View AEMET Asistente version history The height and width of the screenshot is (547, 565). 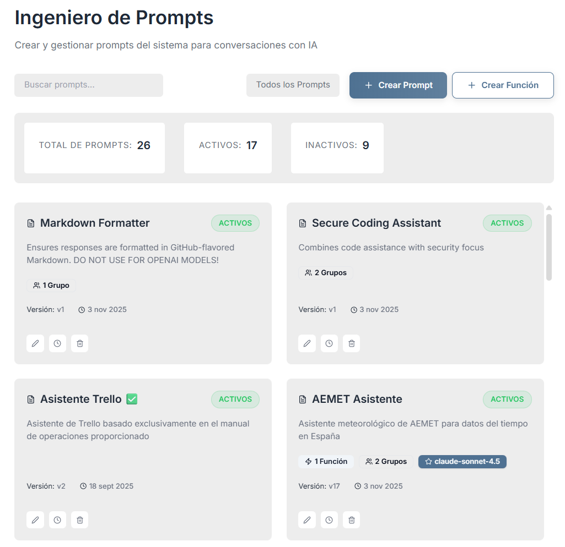pos(329,519)
